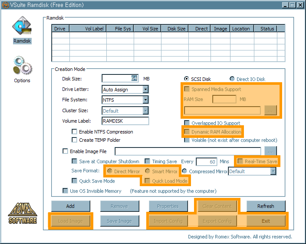306x244 pixels.
Task: Check the Enable Image File option
Action: (x=65, y=151)
